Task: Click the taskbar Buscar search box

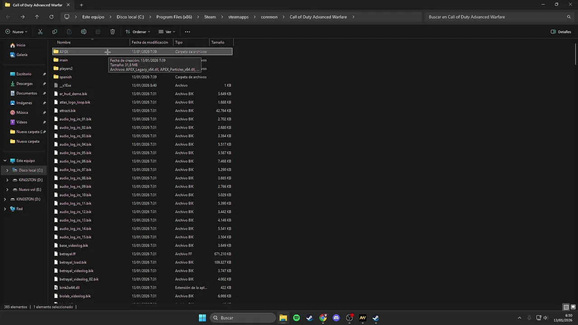Action: 243,318
